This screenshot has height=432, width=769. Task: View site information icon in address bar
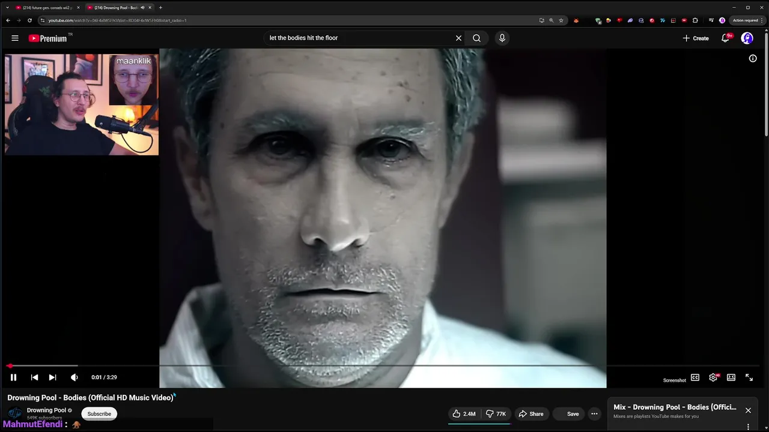[x=42, y=20]
